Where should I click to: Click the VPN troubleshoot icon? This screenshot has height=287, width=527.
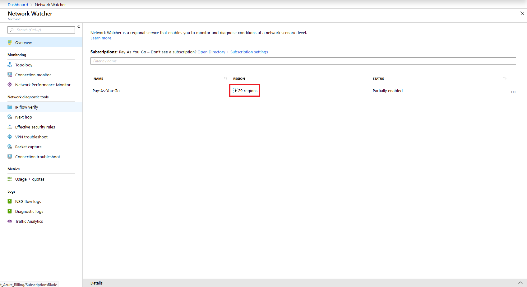(10, 137)
